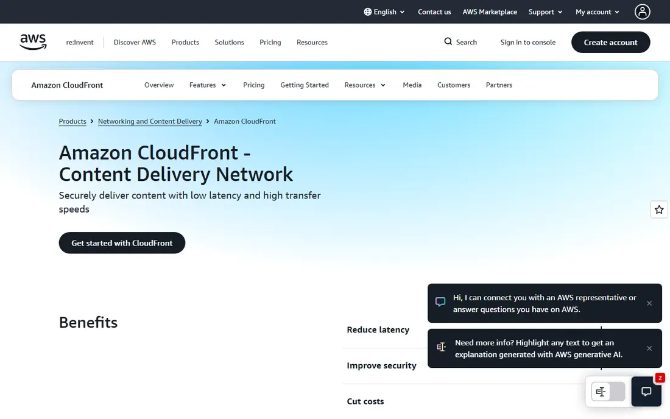
Task: Open the re:Invent link
Action: point(79,42)
